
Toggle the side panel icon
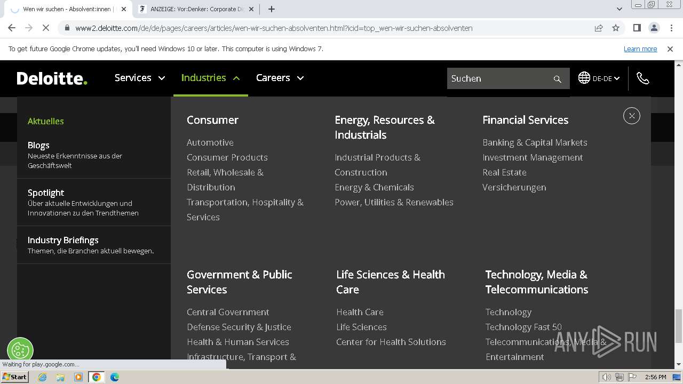point(637,28)
